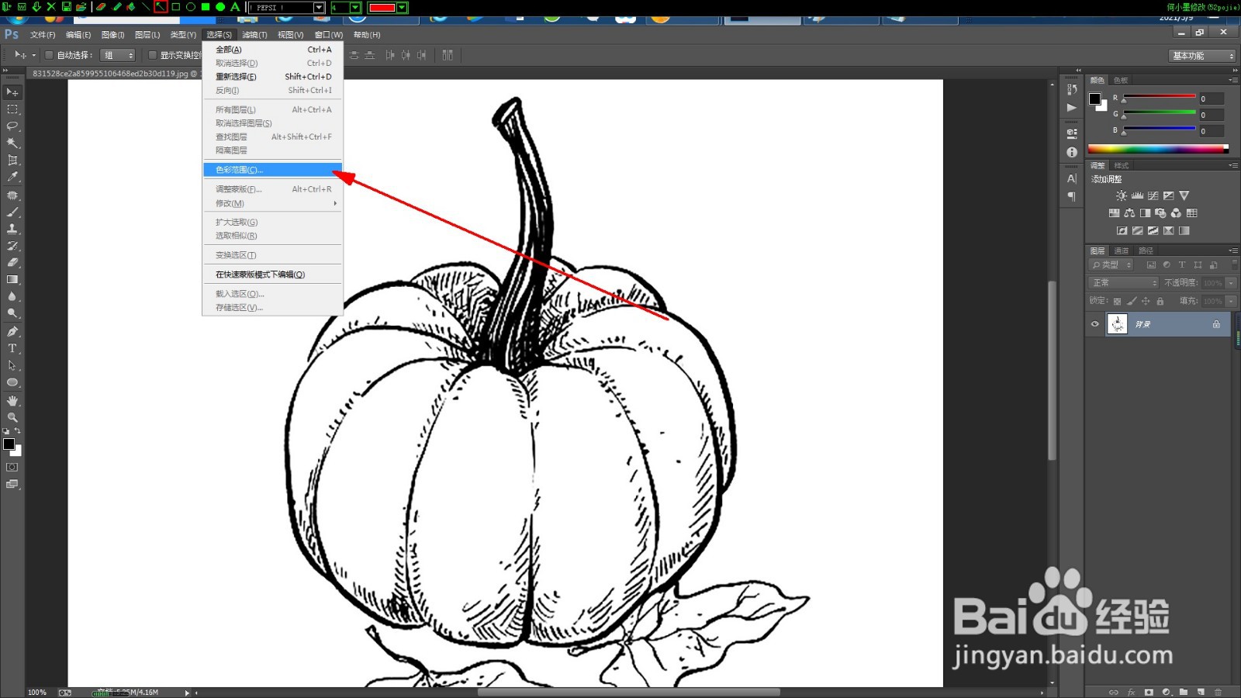
Task: Switch to the 样式 tab
Action: tap(1122, 165)
